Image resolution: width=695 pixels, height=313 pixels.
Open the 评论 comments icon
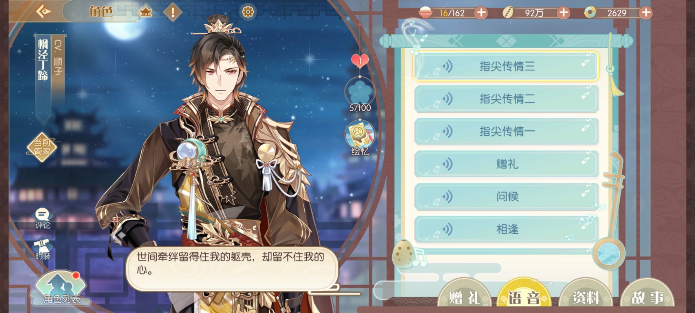[x=43, y=219]
